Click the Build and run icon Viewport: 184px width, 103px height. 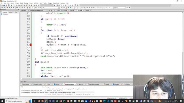pos(34,5)
